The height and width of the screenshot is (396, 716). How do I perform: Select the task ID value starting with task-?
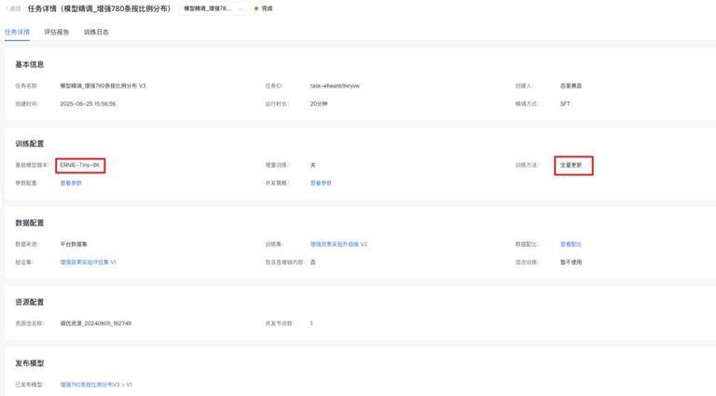point(335,86)
